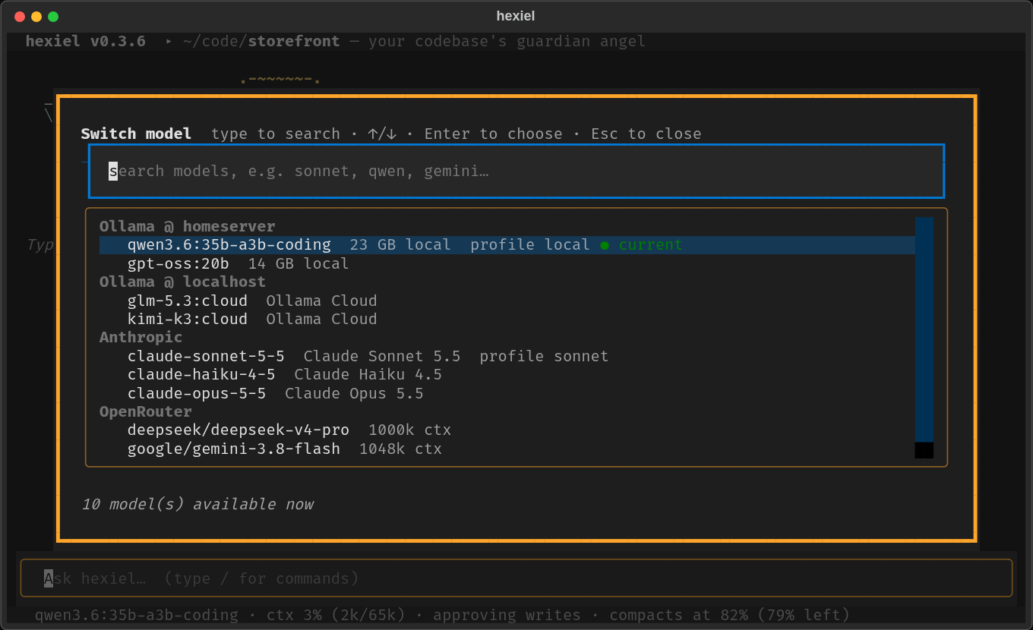Close the hexiel window with red button
Image resolution: width=1033 pixels, height=630 pixels.
pos(19,16)
